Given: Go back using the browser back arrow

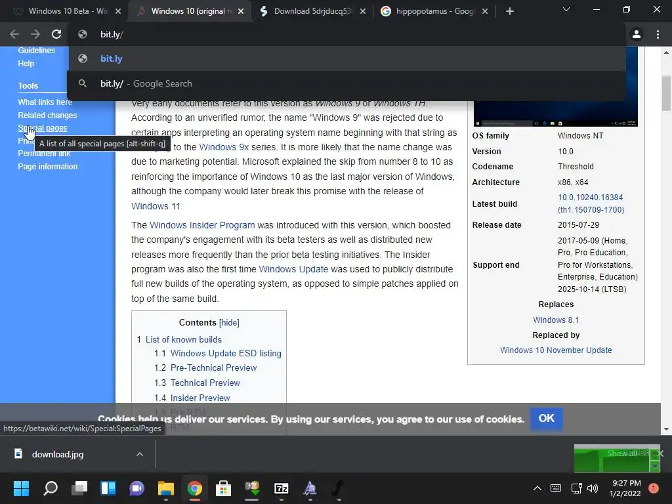Looking at the screenshot, I should [x=14, y=34].
